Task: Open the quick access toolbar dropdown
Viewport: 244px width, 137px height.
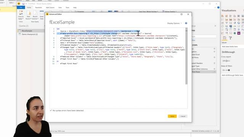Action: [26, 4]
